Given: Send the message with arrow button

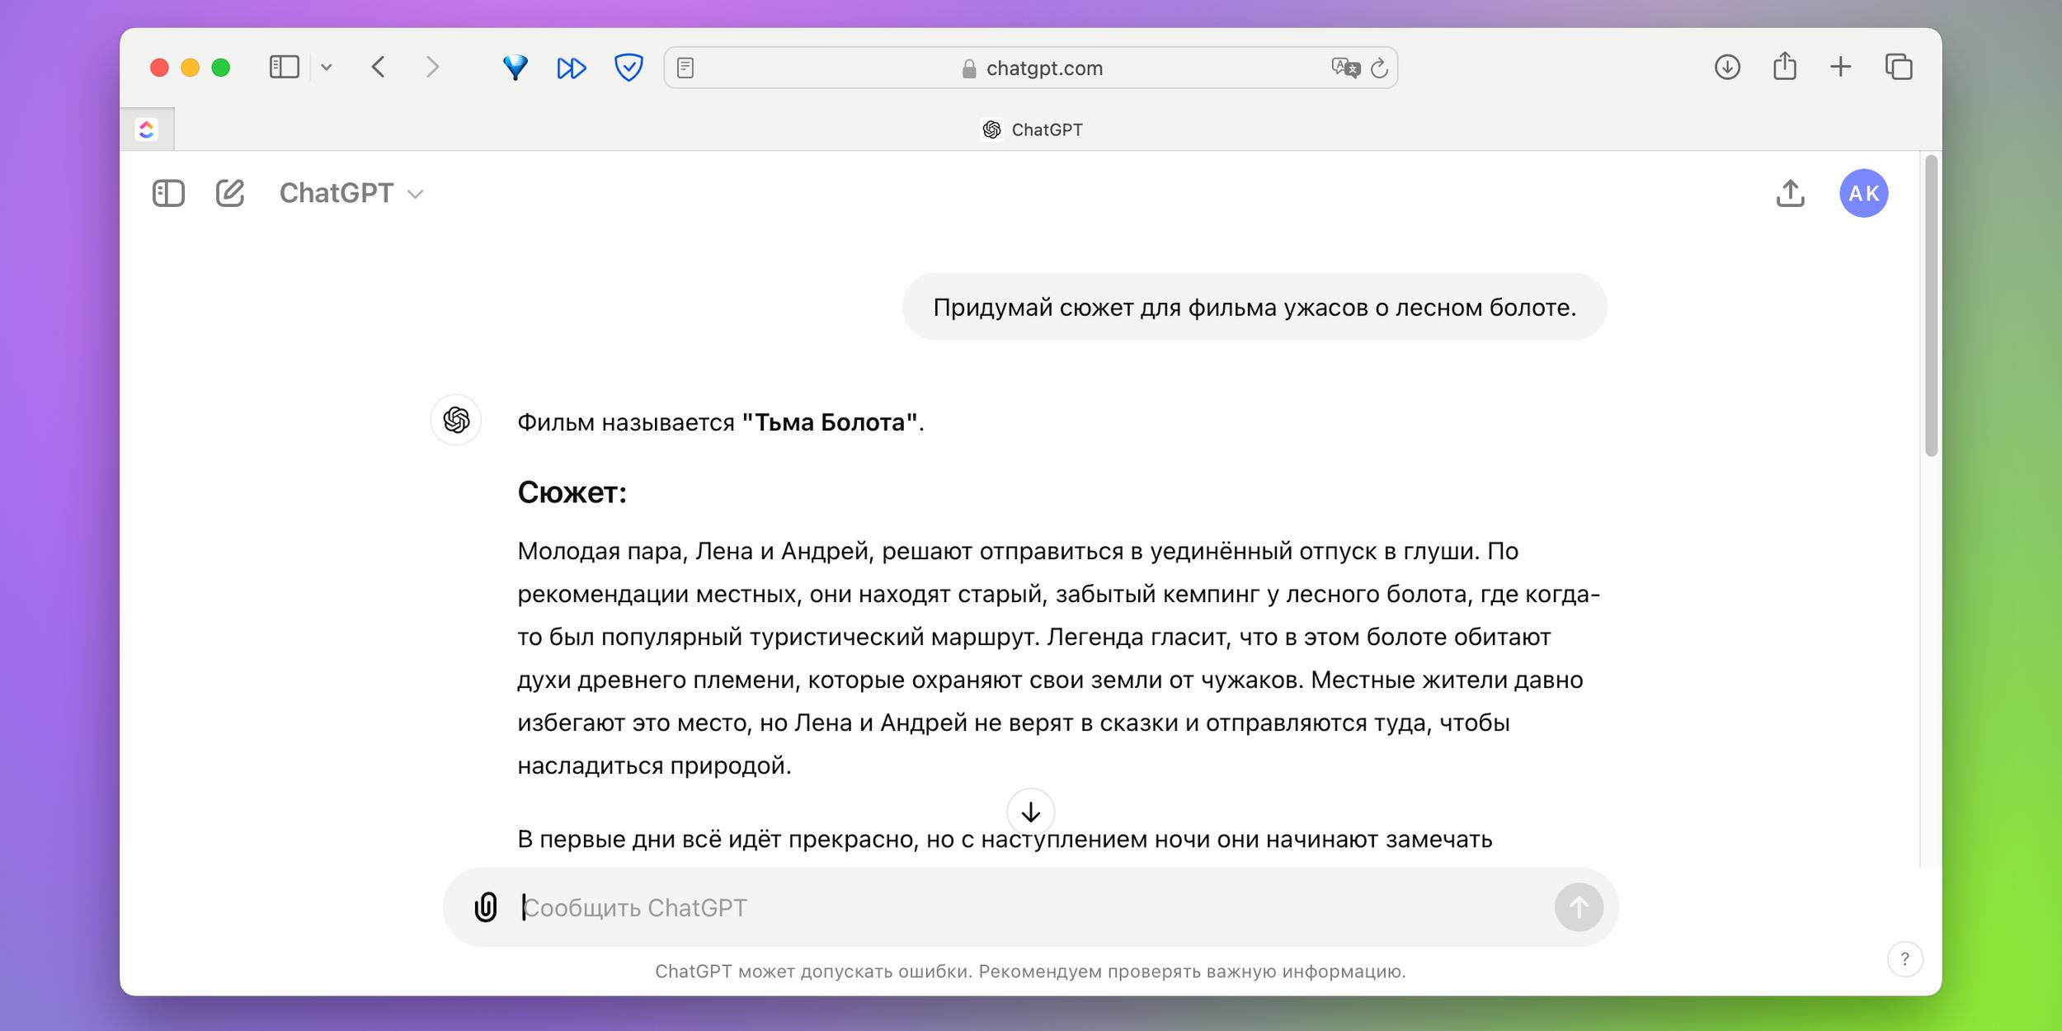Looking at the screenshot, I should tap(1579, 907).
